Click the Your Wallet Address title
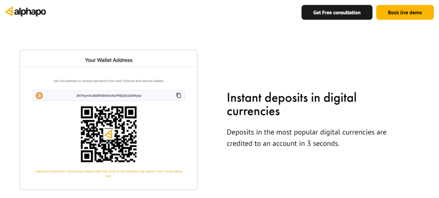Screen dimensions: 439x198 click(108, 60)
